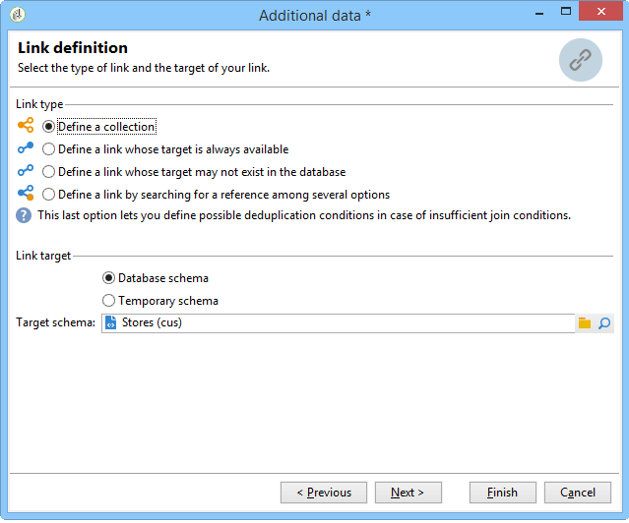Return to the Previous wizard step
629x523 pixels.
tap(324, 493)
